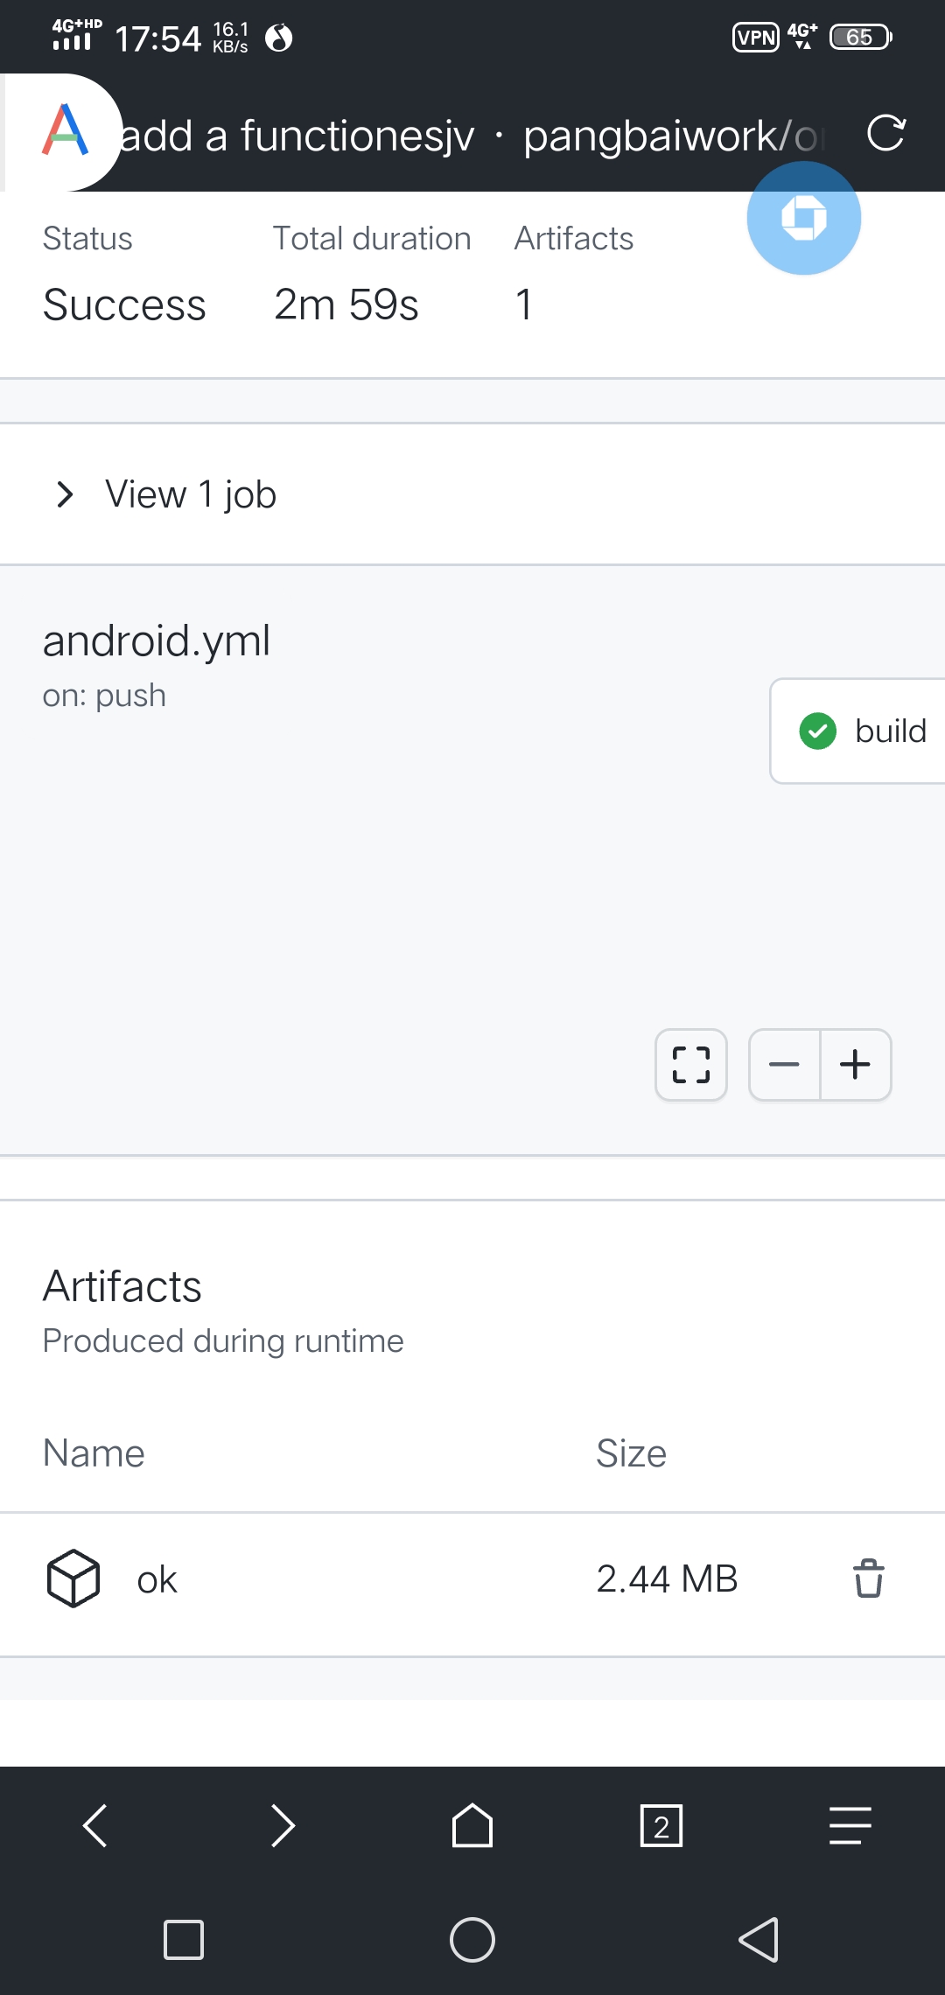The image size is (945, 1995).
Task: Go to the browser home screen
Action: click(x=472, y=1825)
